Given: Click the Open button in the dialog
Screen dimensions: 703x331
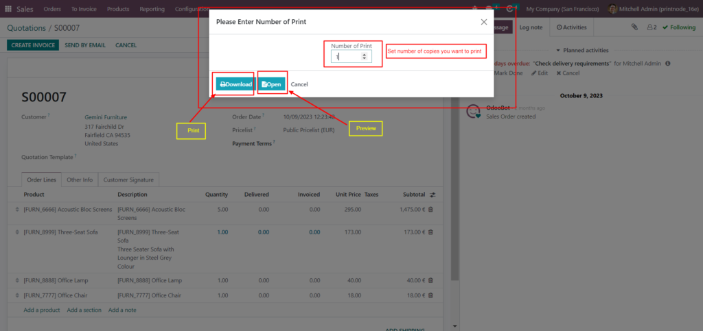Looking at the screenshot, I should (272, 84).
